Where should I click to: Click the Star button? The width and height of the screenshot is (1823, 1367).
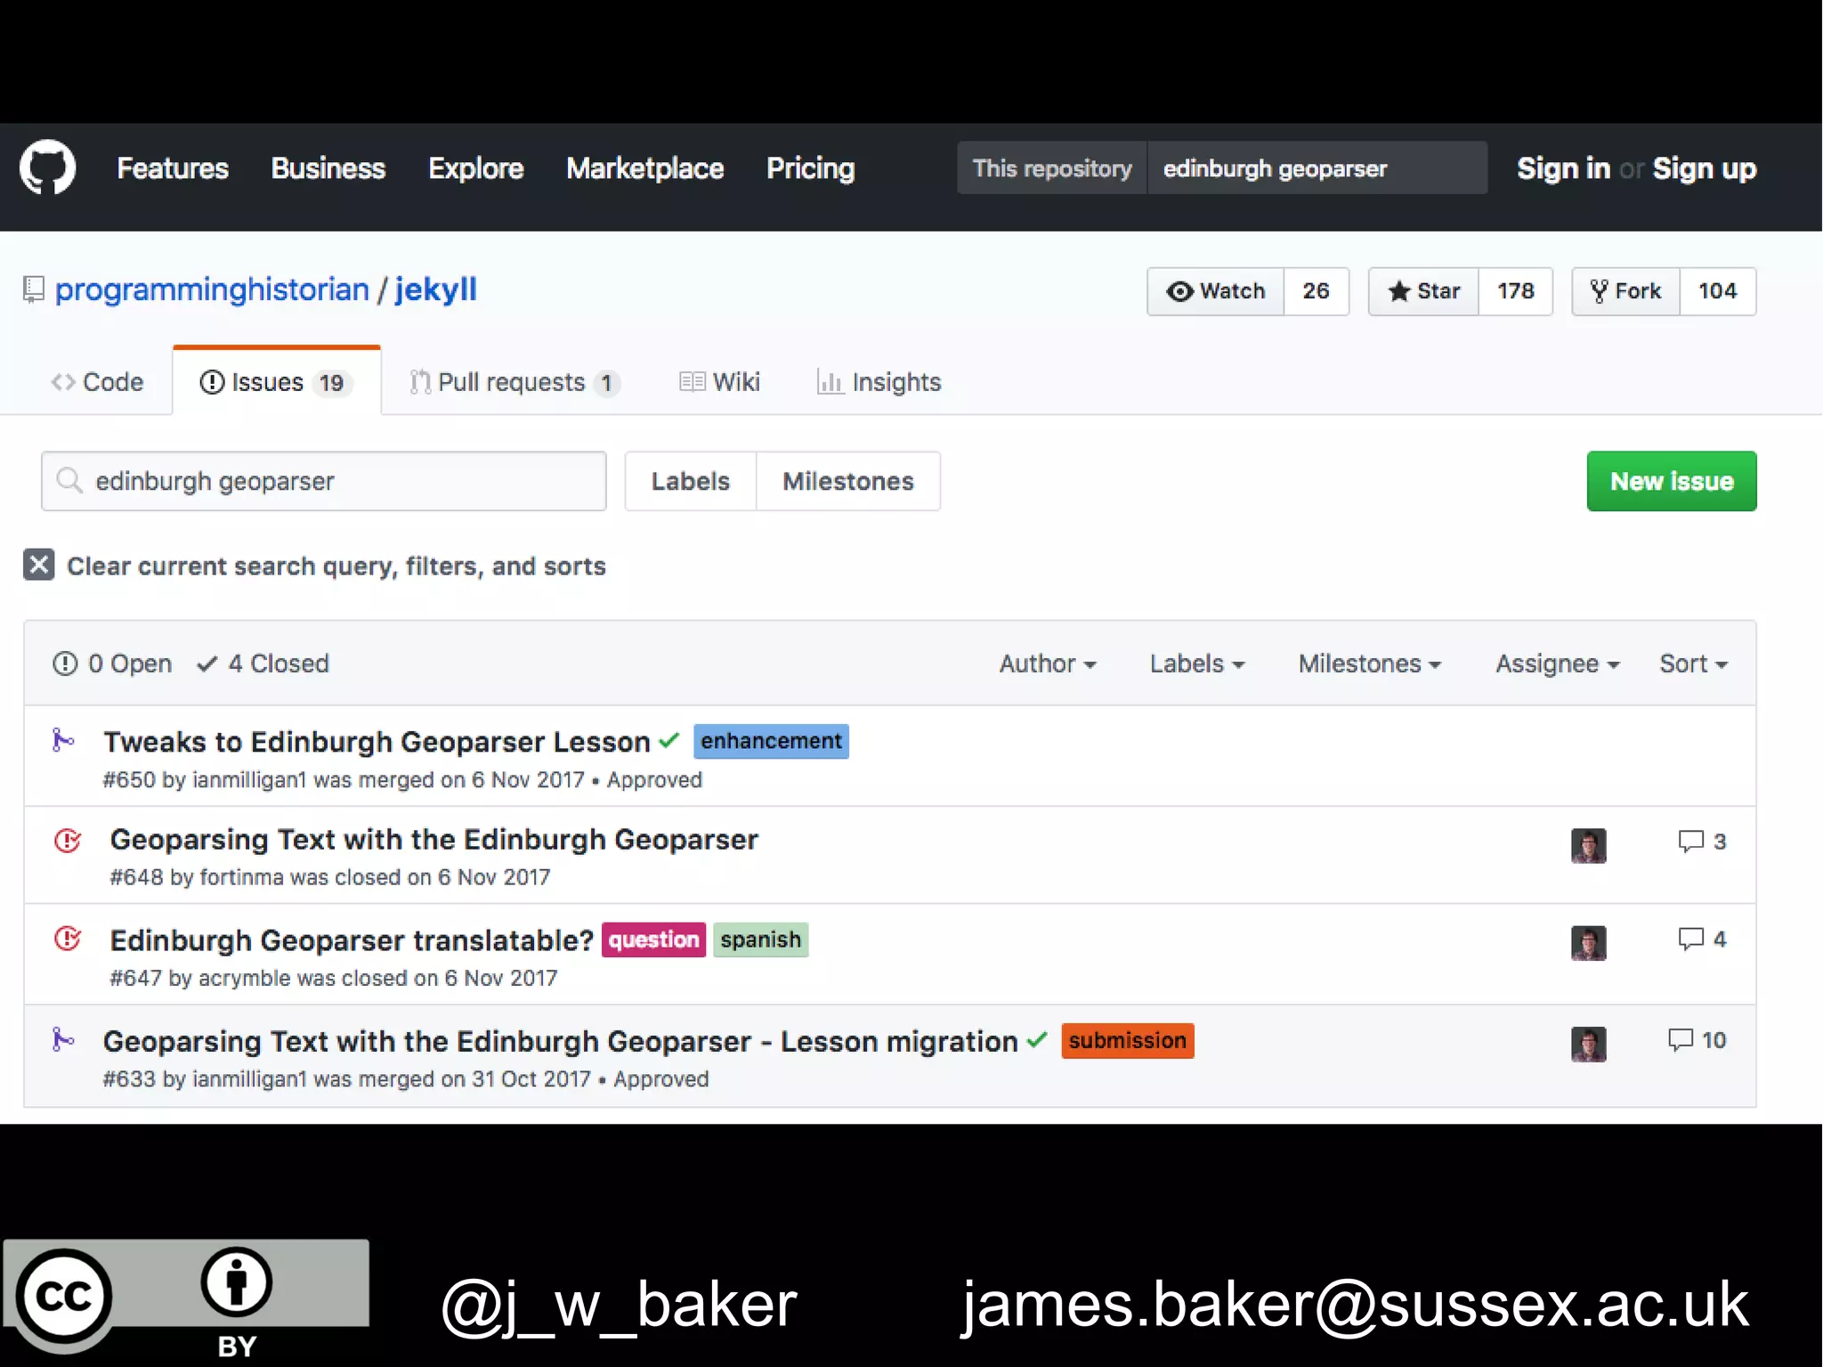1424,291
